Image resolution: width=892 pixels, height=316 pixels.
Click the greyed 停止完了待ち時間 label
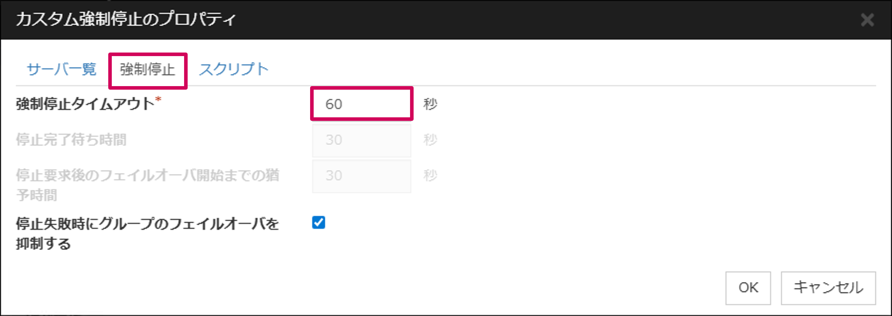pyautogui.click(x=71, y=140)
